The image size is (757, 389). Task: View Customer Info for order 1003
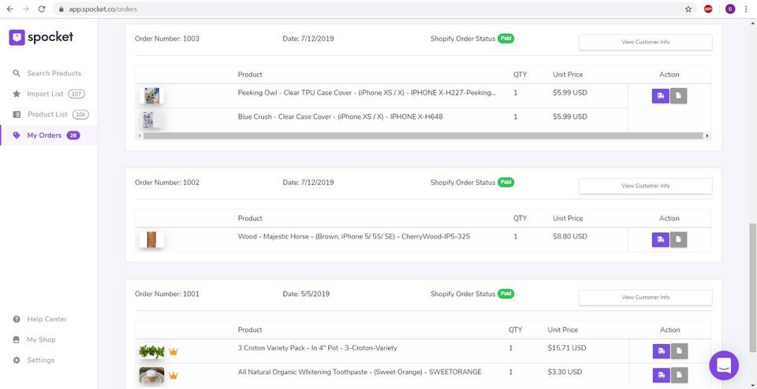645,42
